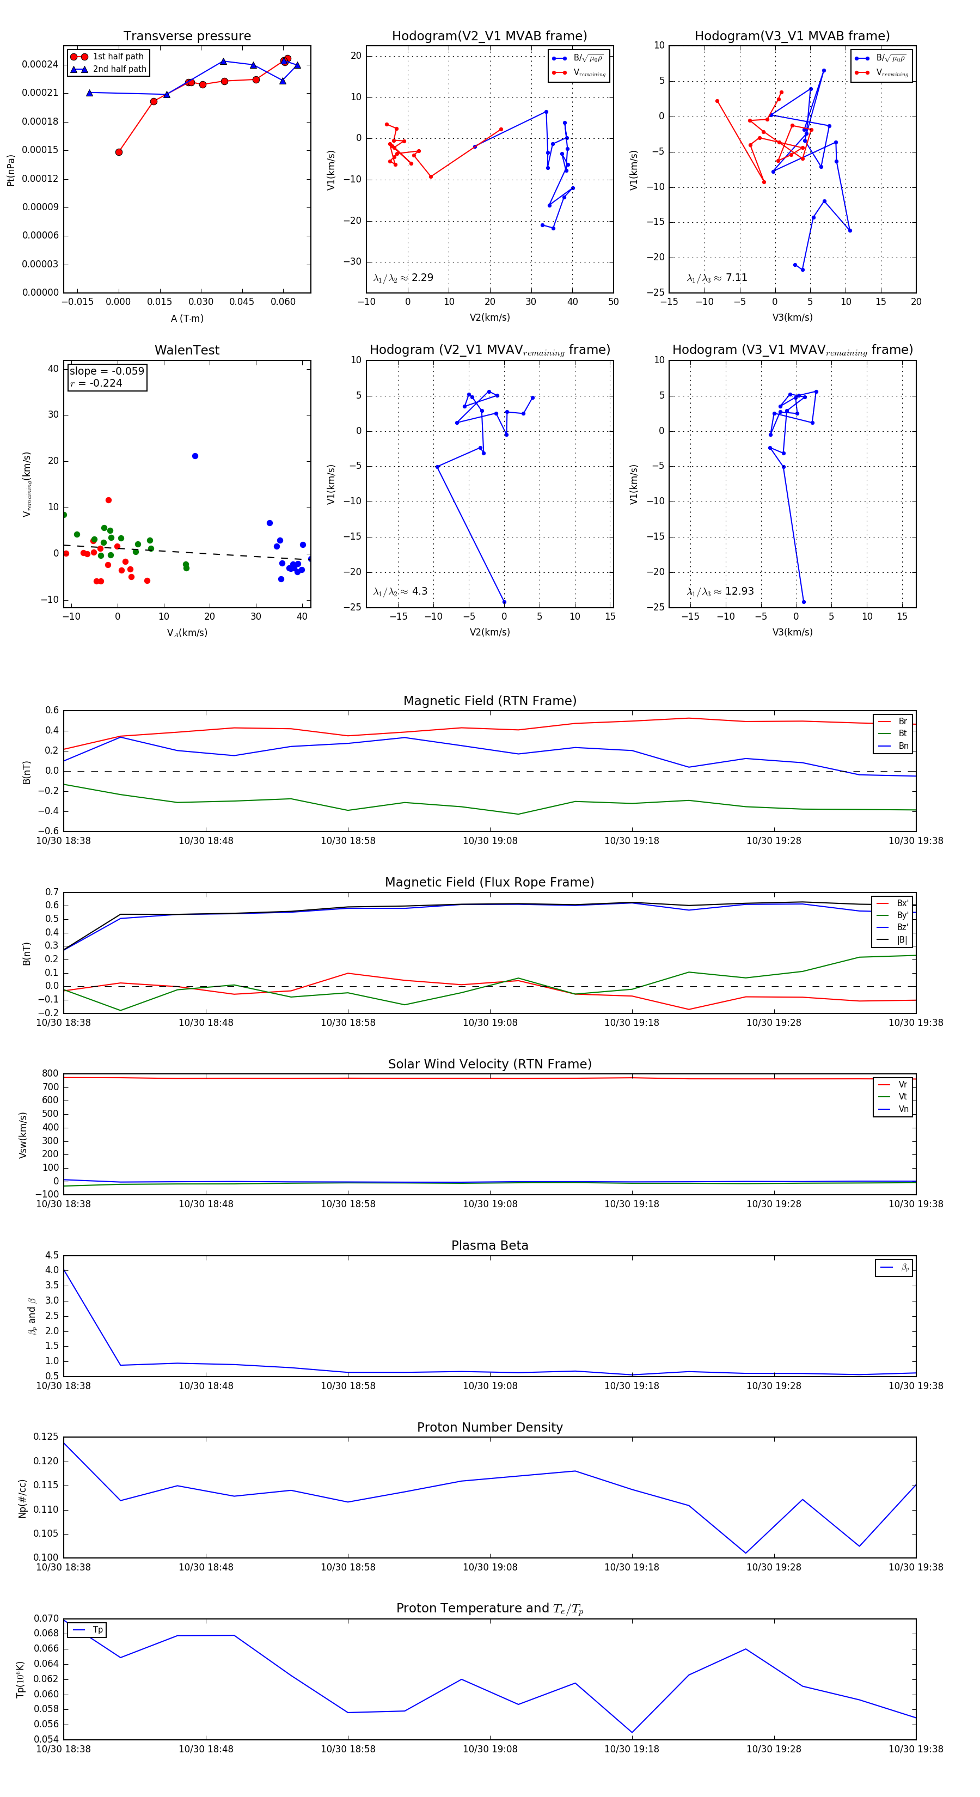Click the "Vsw(km/s)" y-axis label
This screenshot has height=1797, width=980.
[x=23, y=1135]
